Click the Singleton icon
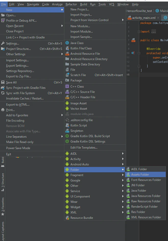This screenshot has height=241, width=168. (67, 131)
